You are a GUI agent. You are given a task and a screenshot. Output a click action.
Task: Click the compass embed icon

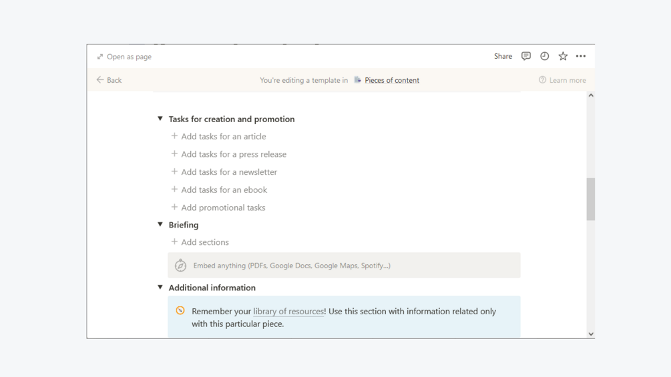(180, 266)
